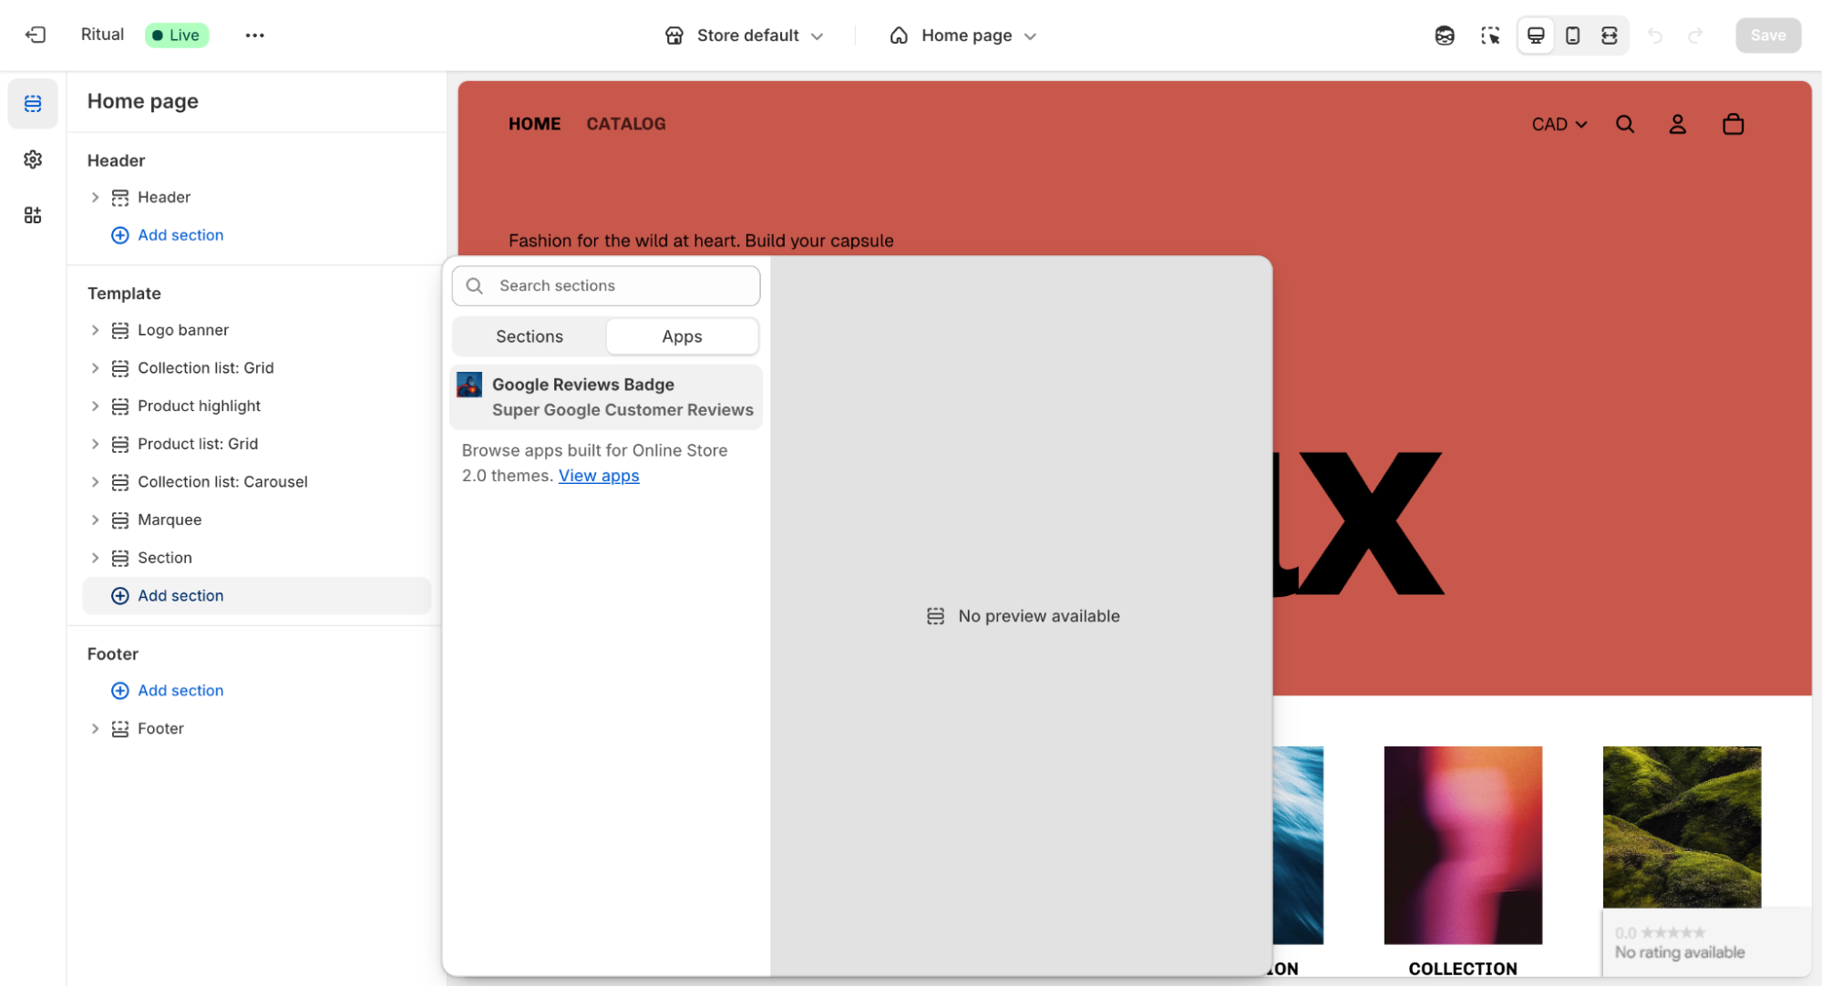Switch to the Sections tab
The image size is (1822, 987).
coord(530,336)
